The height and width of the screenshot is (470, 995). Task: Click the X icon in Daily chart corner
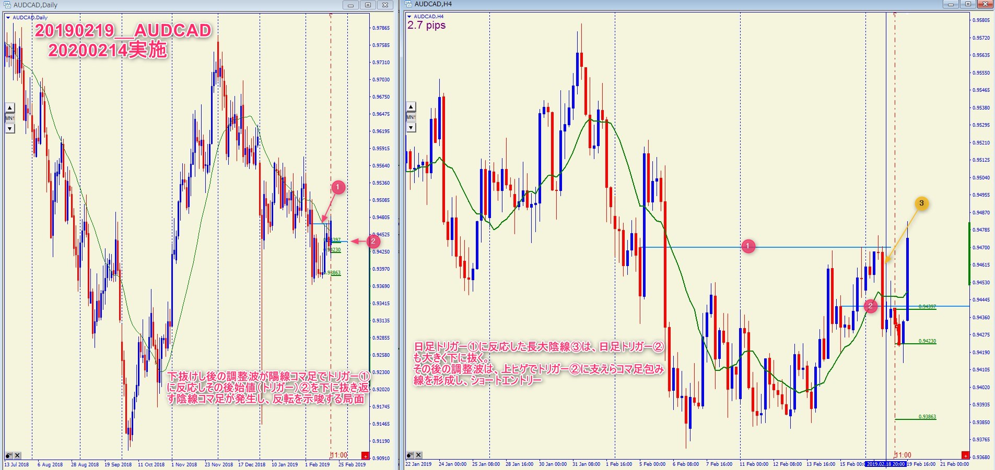pyautogui.click(x=17, y=455)
